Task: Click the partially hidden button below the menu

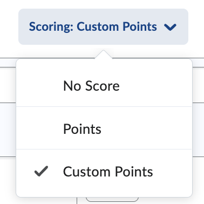Action: coord(112,200)
